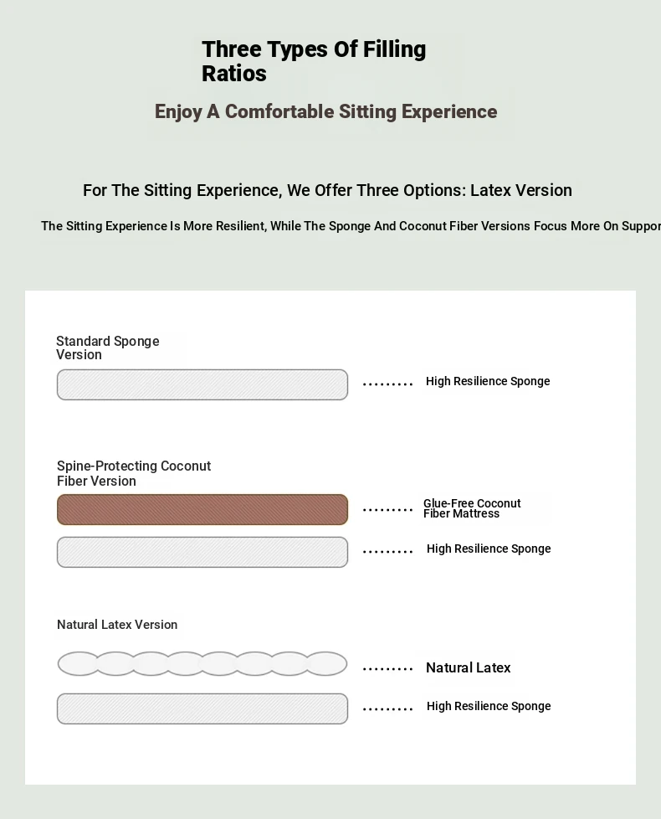Click 'For The Sitting Experience' description line

point(327,190)
